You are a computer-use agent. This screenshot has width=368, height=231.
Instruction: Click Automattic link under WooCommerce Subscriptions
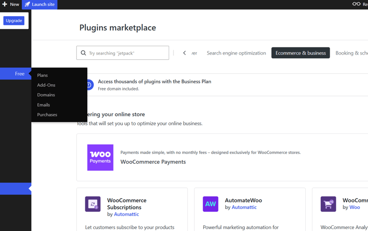click(x=126, y=214)
